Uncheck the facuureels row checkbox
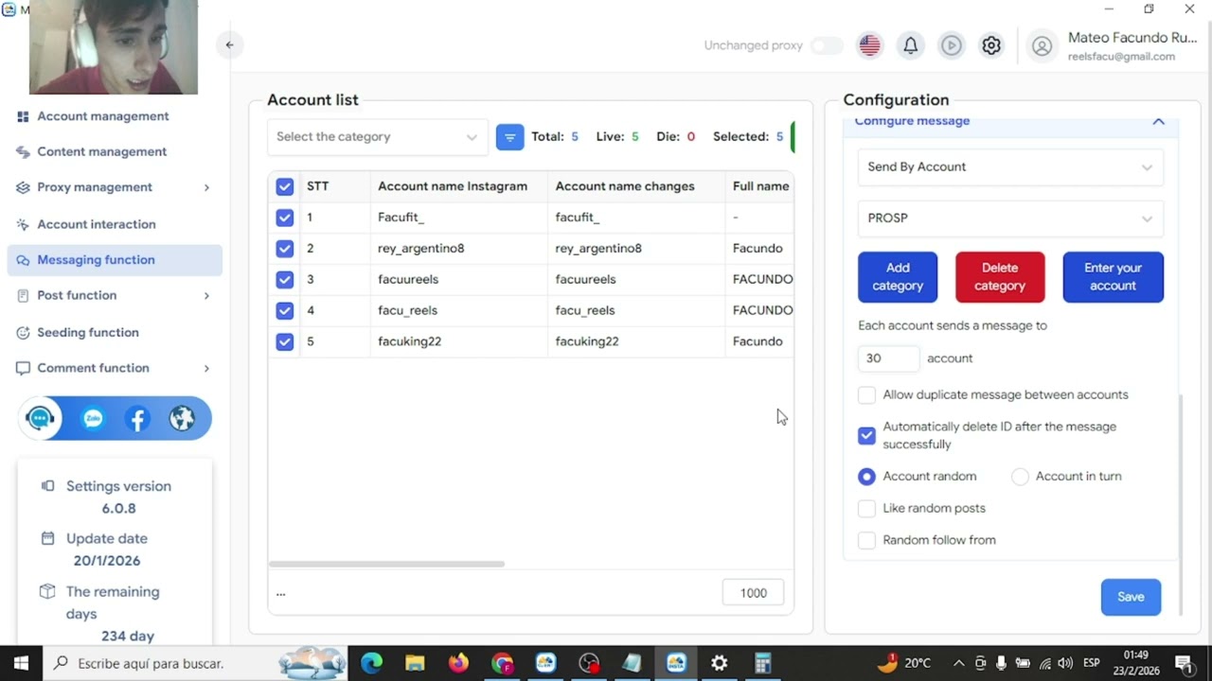Viewport: 1212px width, 681px height. pos(285,279)
